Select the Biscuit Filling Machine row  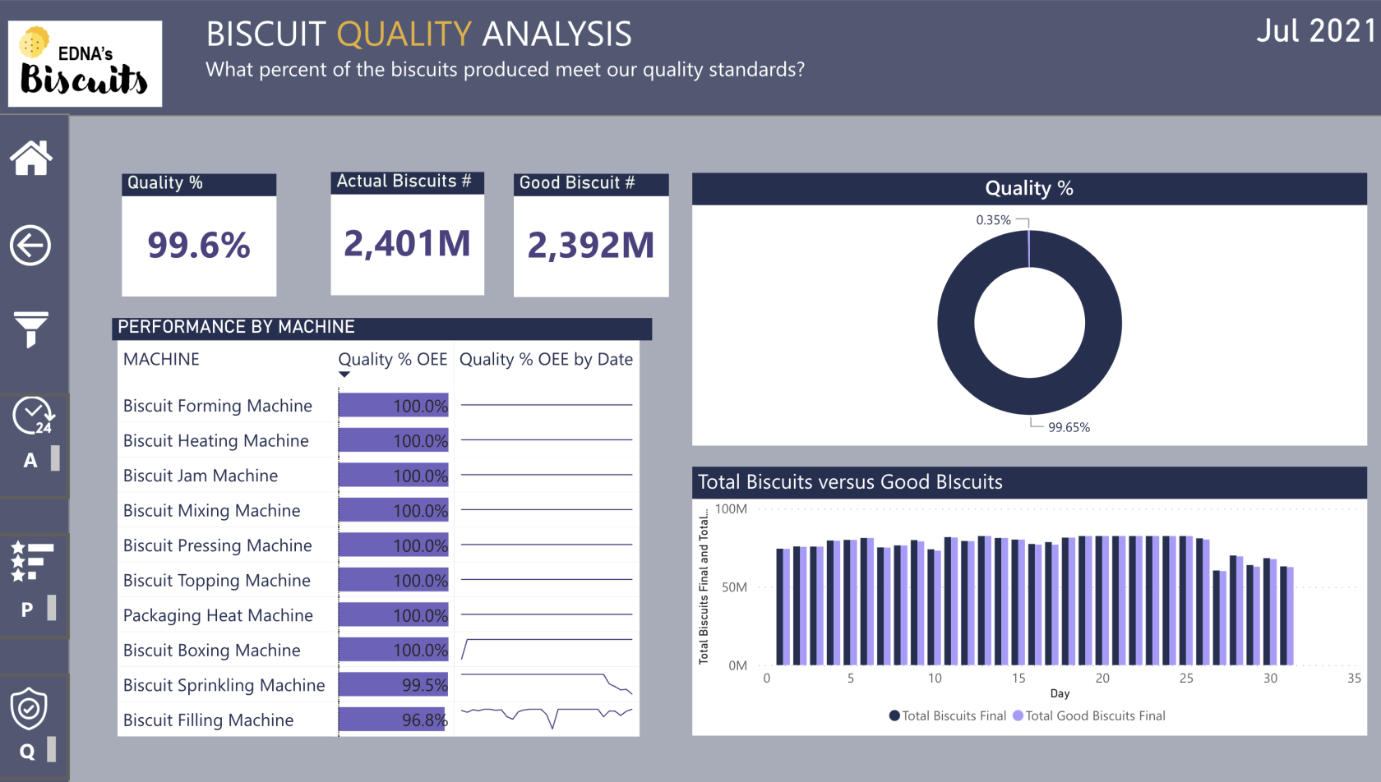coord(378,720)
